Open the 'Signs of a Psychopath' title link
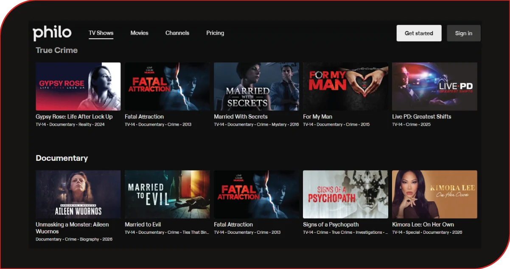Image resolution: width=510 pixels, height=269 pixels. (x=331, y=224)
